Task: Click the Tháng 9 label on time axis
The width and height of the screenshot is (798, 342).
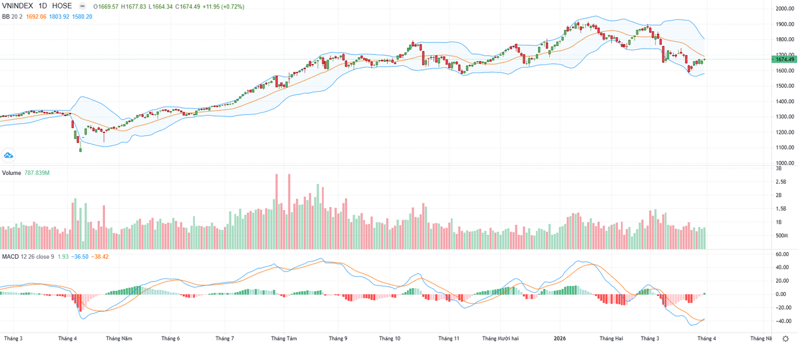Action: coord(338,339)
